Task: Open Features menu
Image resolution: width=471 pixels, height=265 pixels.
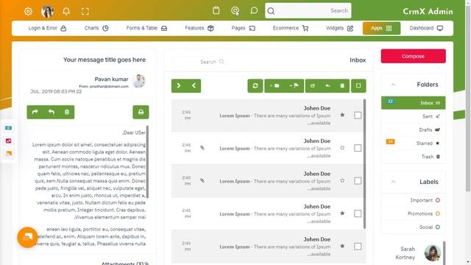Action: pyautogui.click(x=199, y=28)
